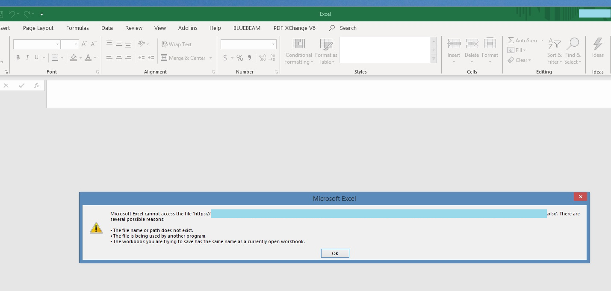Toggle Align Right
The image size is (611, 291).
click(x=128, y=58)
